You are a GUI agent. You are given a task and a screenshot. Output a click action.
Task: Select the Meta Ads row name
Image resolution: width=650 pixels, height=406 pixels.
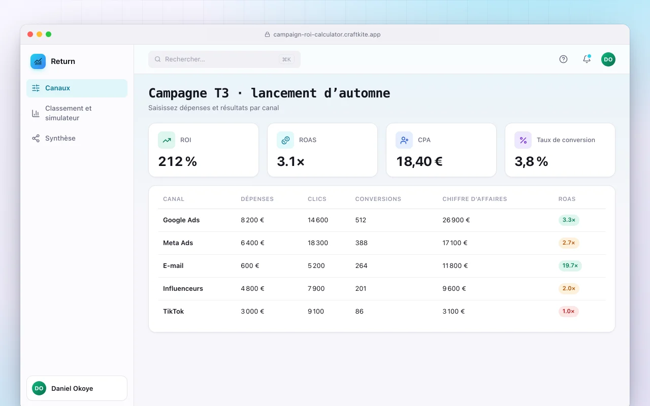coord(178,243)
